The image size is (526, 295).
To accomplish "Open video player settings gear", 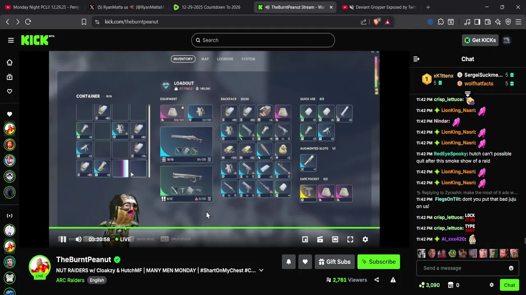I will tap(365, 239).
